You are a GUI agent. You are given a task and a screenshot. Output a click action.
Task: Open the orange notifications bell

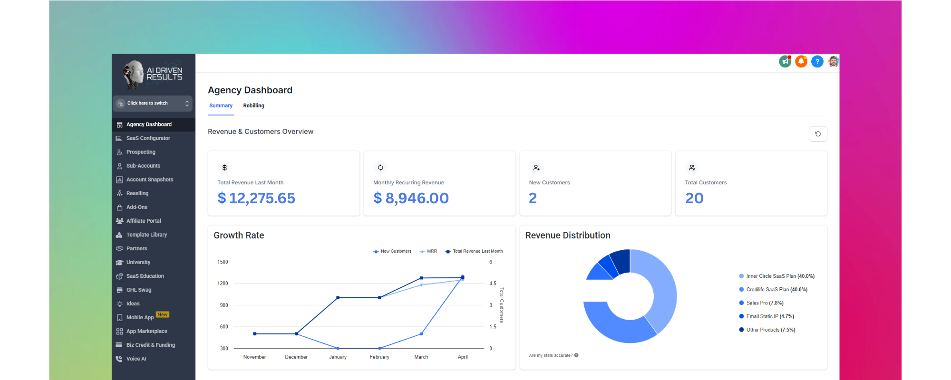coord(801,61)
